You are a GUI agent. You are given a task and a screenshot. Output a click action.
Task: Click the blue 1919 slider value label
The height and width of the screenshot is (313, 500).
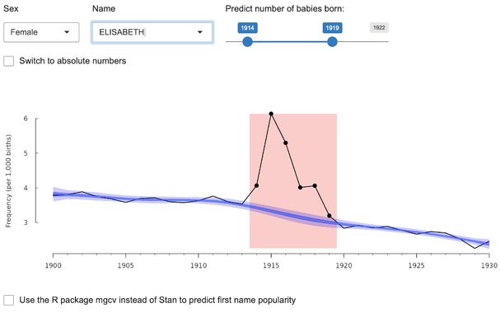[332, 28]
